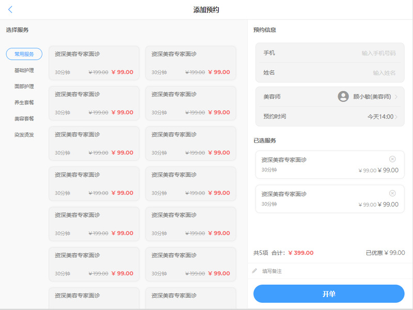Click the 添加预约 page title
The height and width of the screenshot is (310, 413).
click(x=206, y=10)
